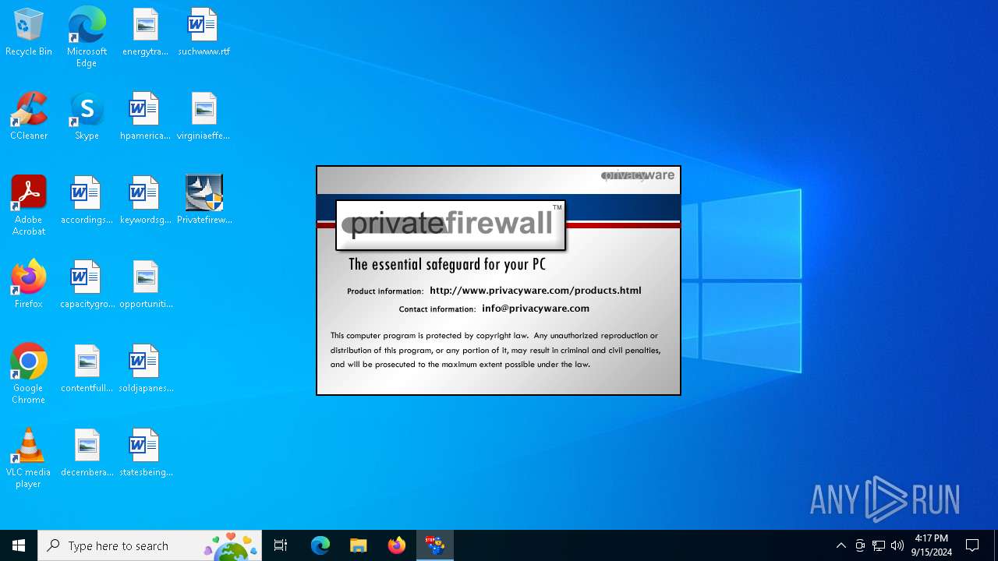Open the Google Chrome desktop shortcut

(x=29, y=374)
